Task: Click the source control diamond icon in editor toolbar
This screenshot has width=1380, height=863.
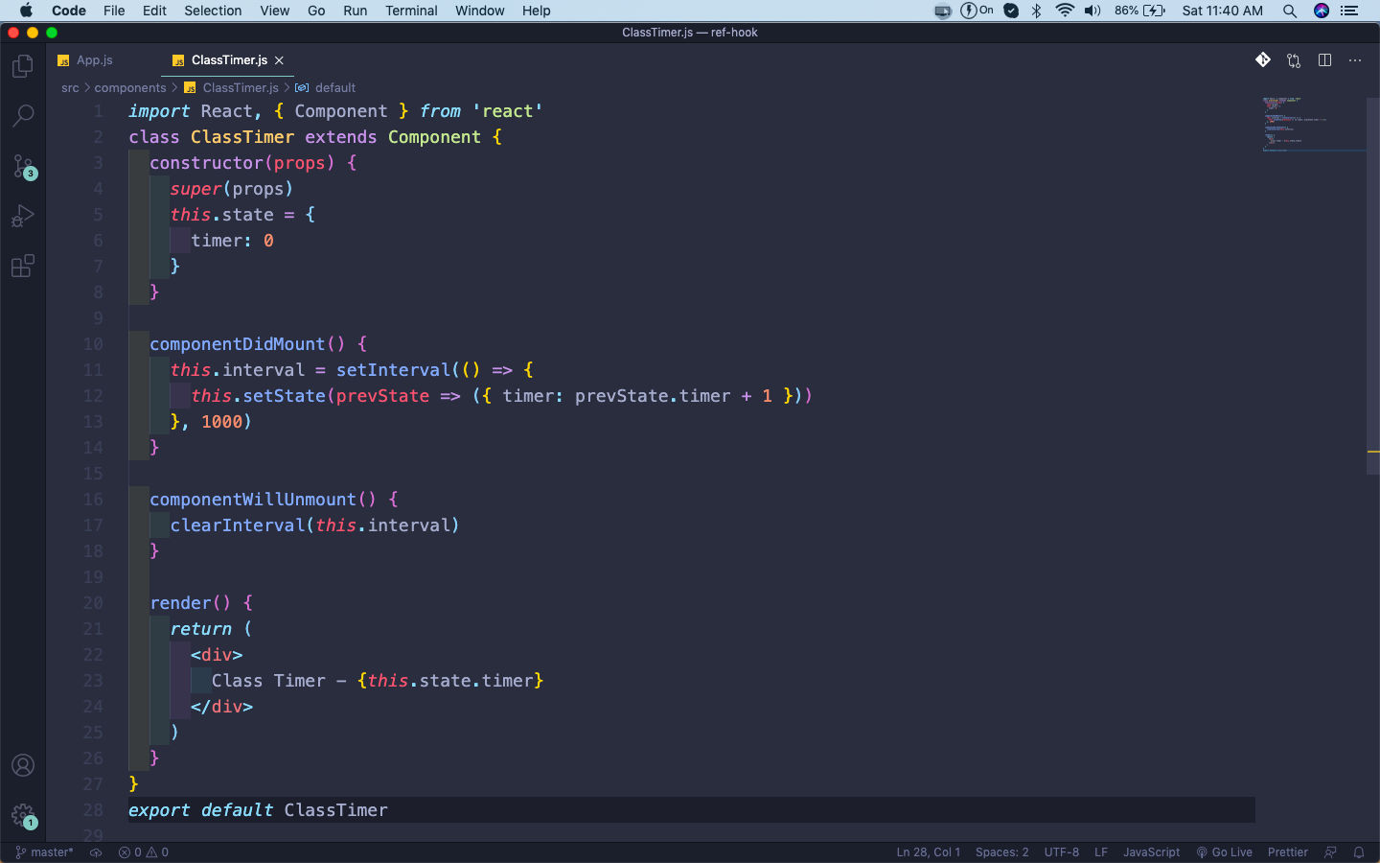Action: click(1263, 60)
